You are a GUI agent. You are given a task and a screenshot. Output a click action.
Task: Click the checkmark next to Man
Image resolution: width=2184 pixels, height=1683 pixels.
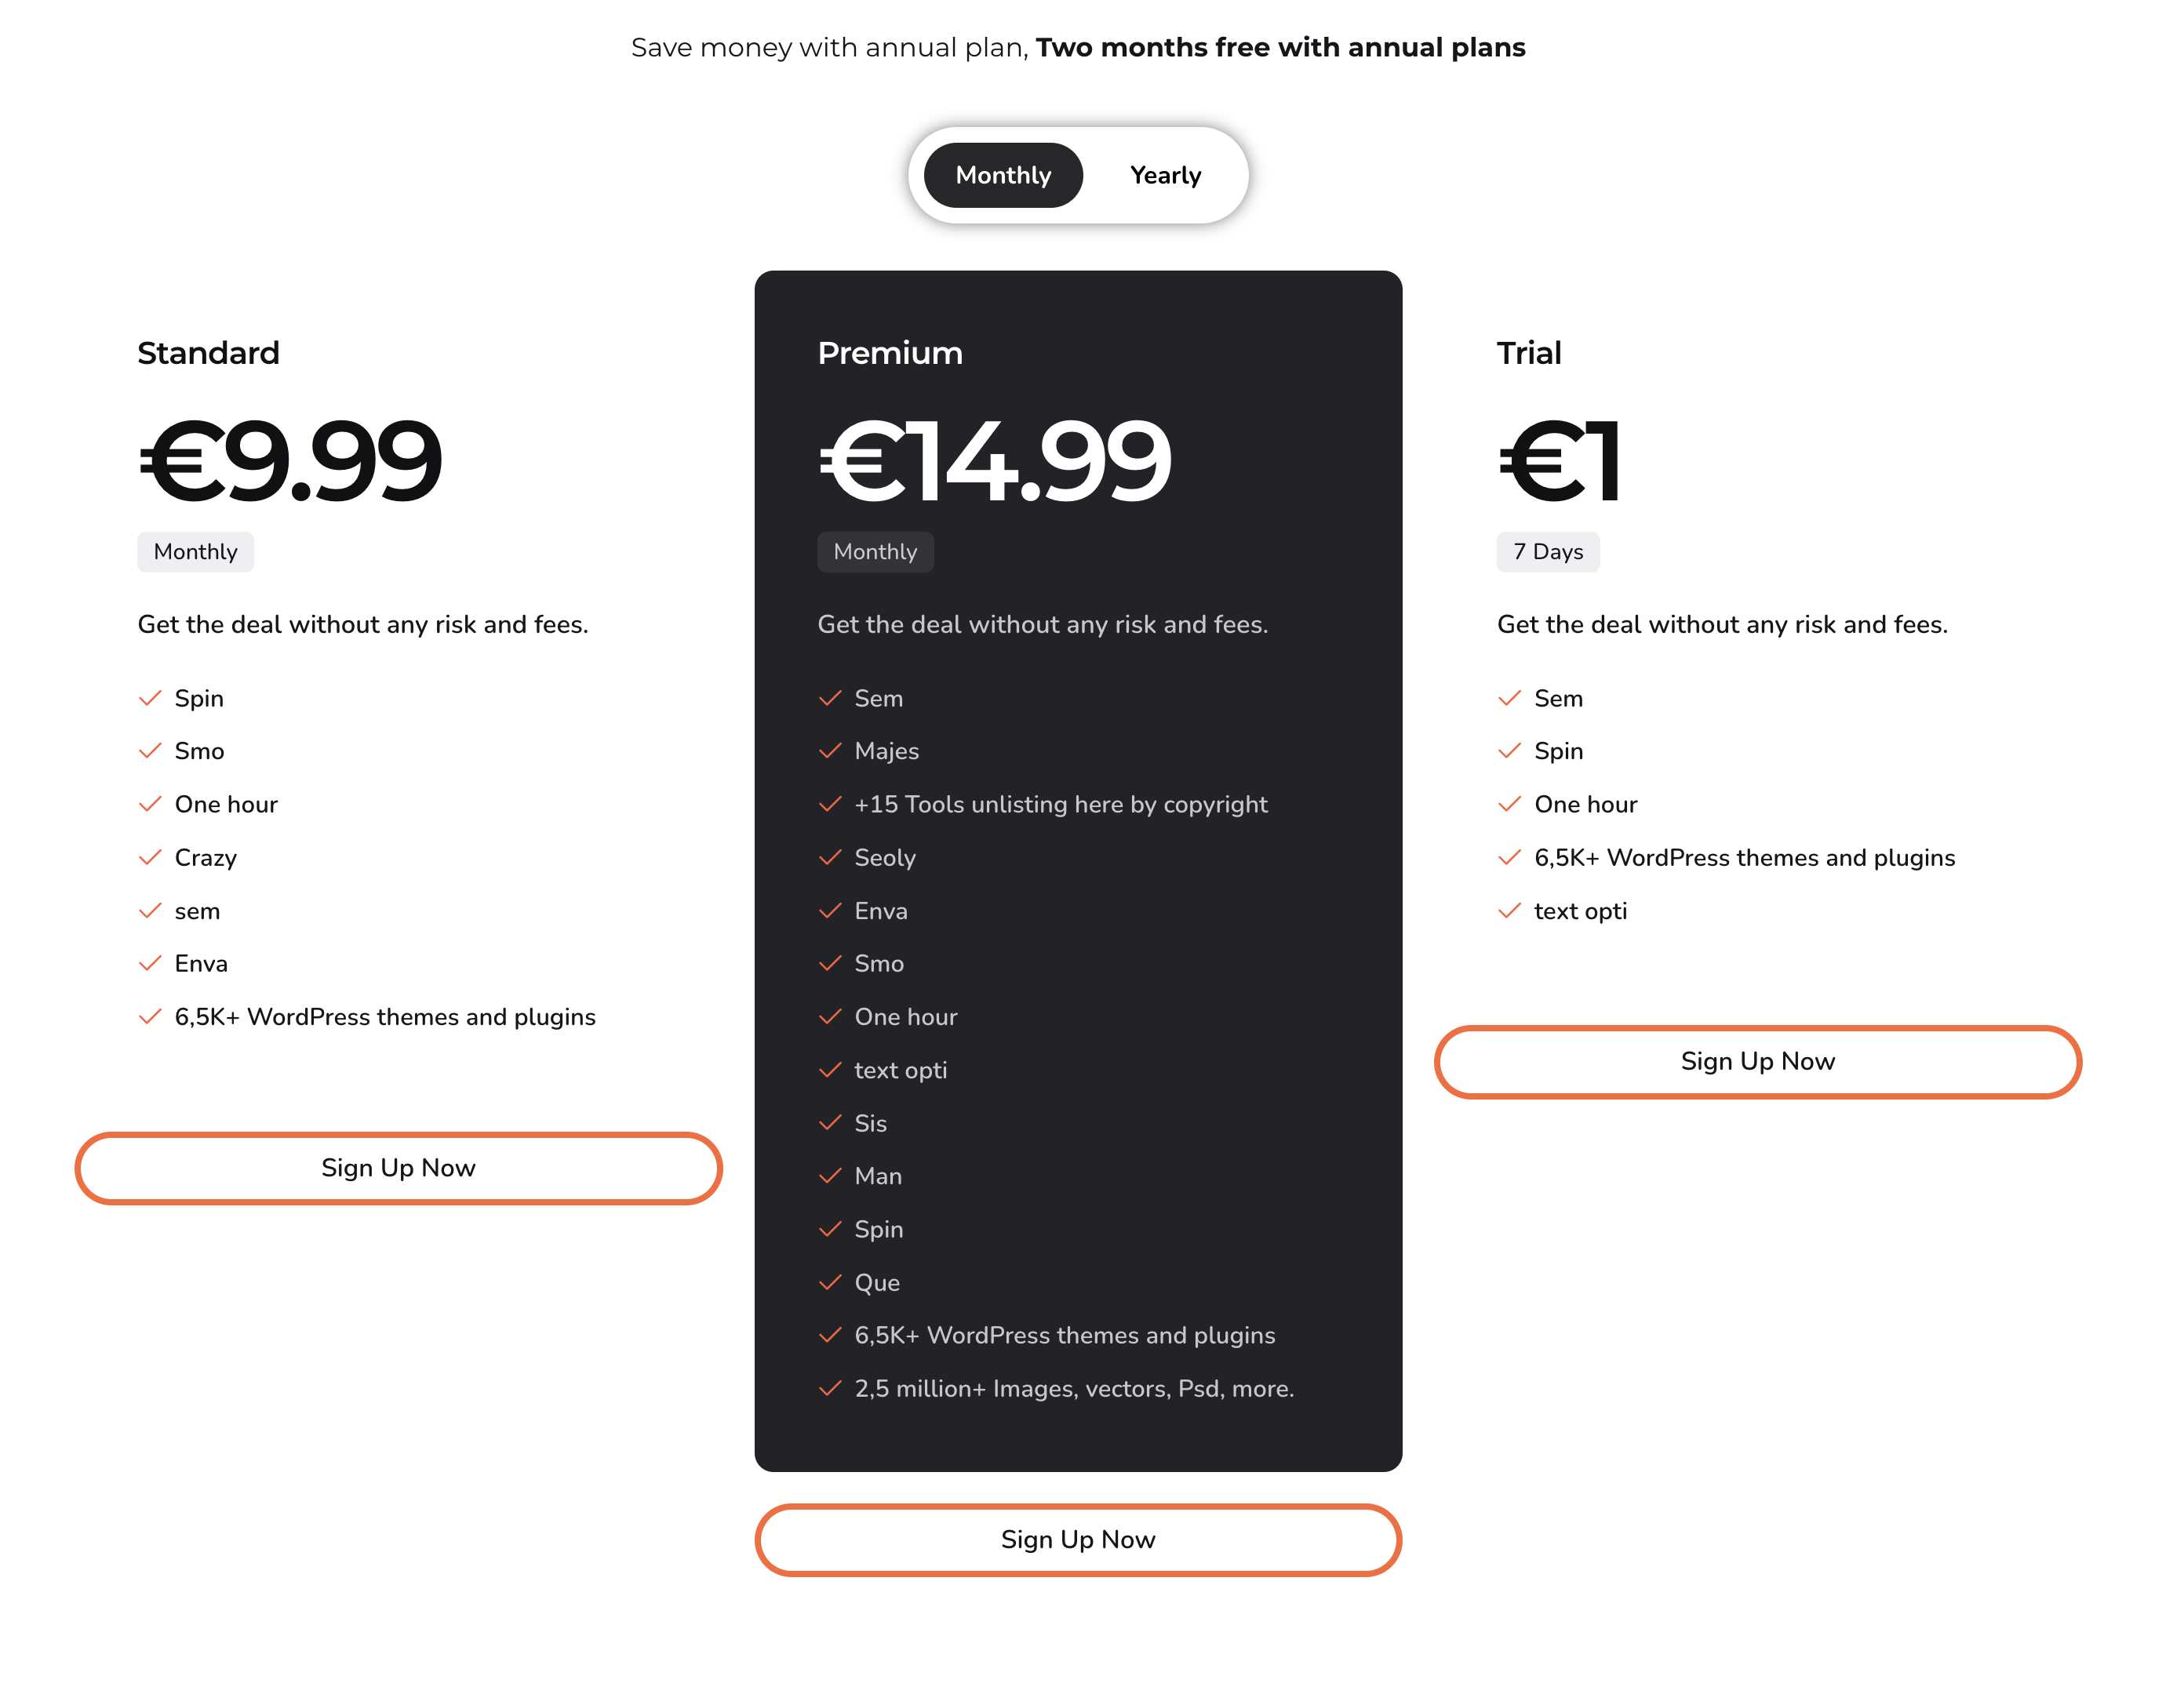[x=830, y=1176]
